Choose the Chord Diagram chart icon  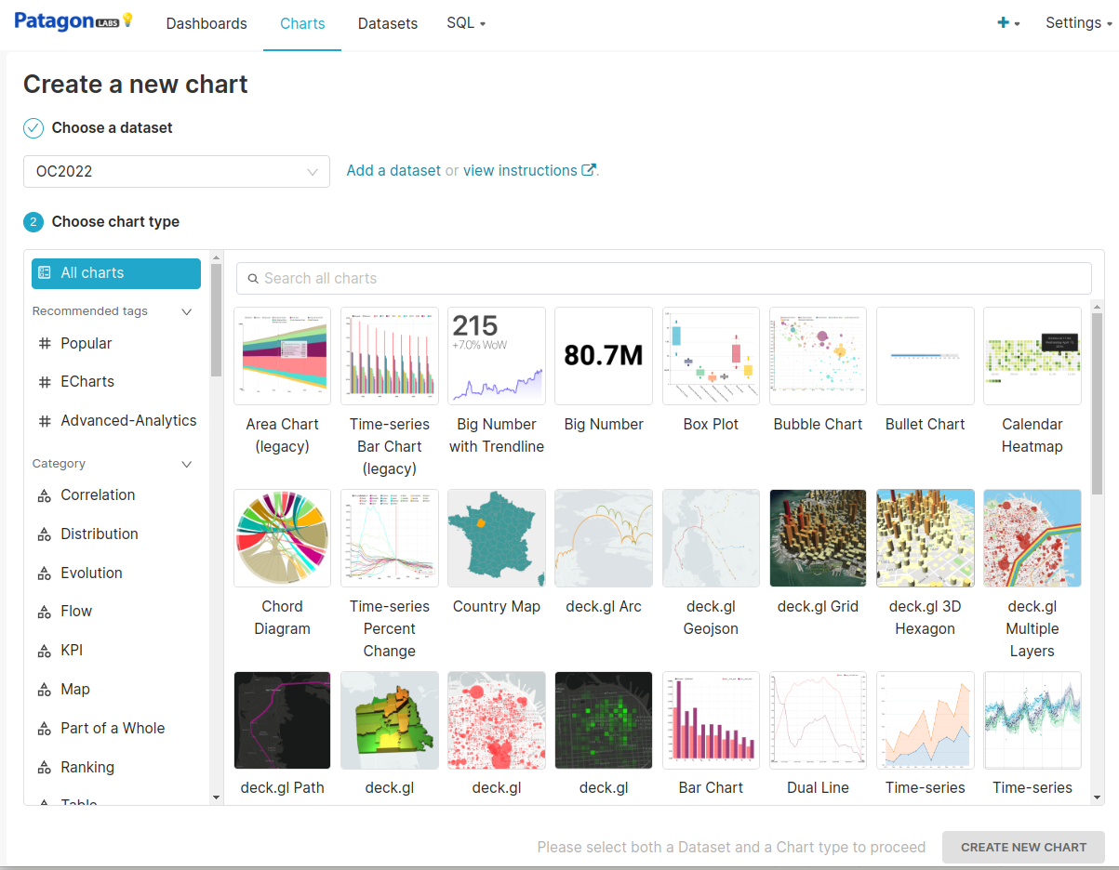[x=282, y=538]
